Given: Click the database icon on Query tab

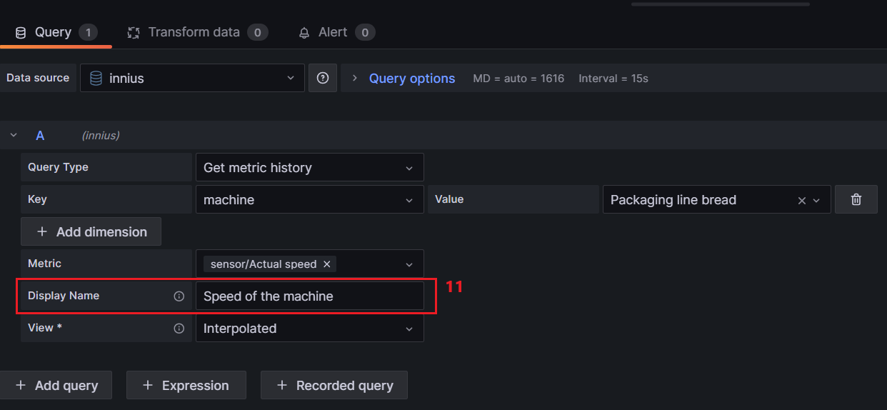Looking at the screenshot, I should (21, 33).
